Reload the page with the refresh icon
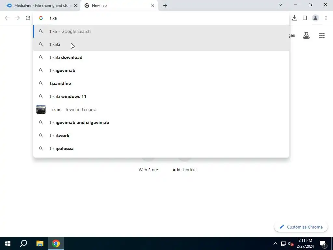333x250 pixels. pyautogui.click(x=28, y=18)
